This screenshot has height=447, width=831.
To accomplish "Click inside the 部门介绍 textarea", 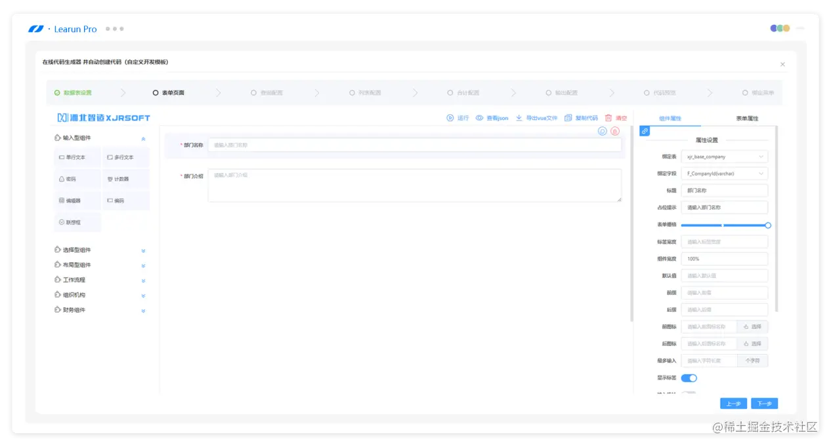I will click(x=415, y=185).
